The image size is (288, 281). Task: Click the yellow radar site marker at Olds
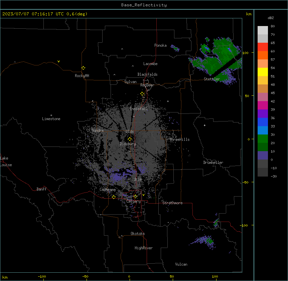click(x=130, y=139)
